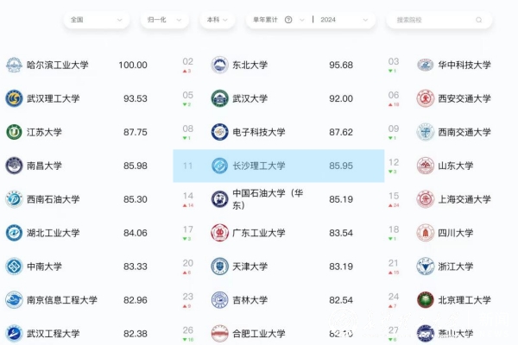The height and width of the screenshot is (345, 518).
Task: Click the 西安交通大学 red logo
Action: [425, 98]
